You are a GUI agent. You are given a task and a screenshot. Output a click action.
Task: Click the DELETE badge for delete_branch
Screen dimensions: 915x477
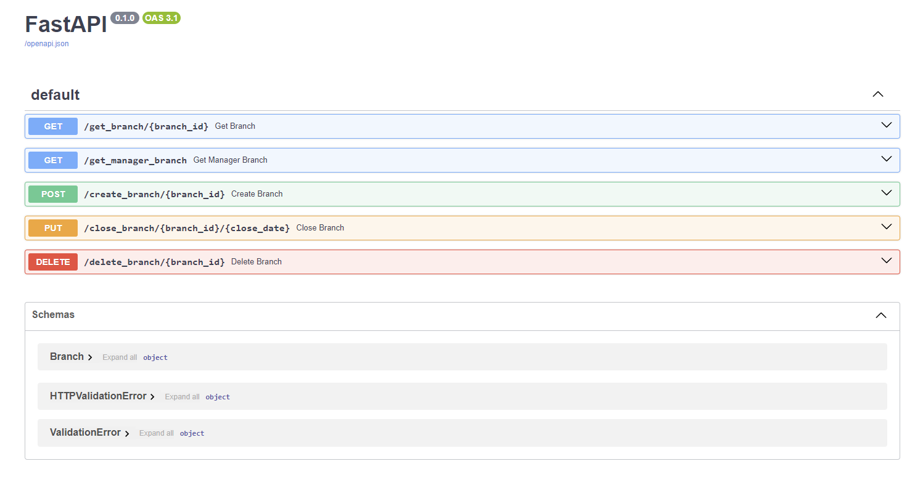[x=53, y=262]
